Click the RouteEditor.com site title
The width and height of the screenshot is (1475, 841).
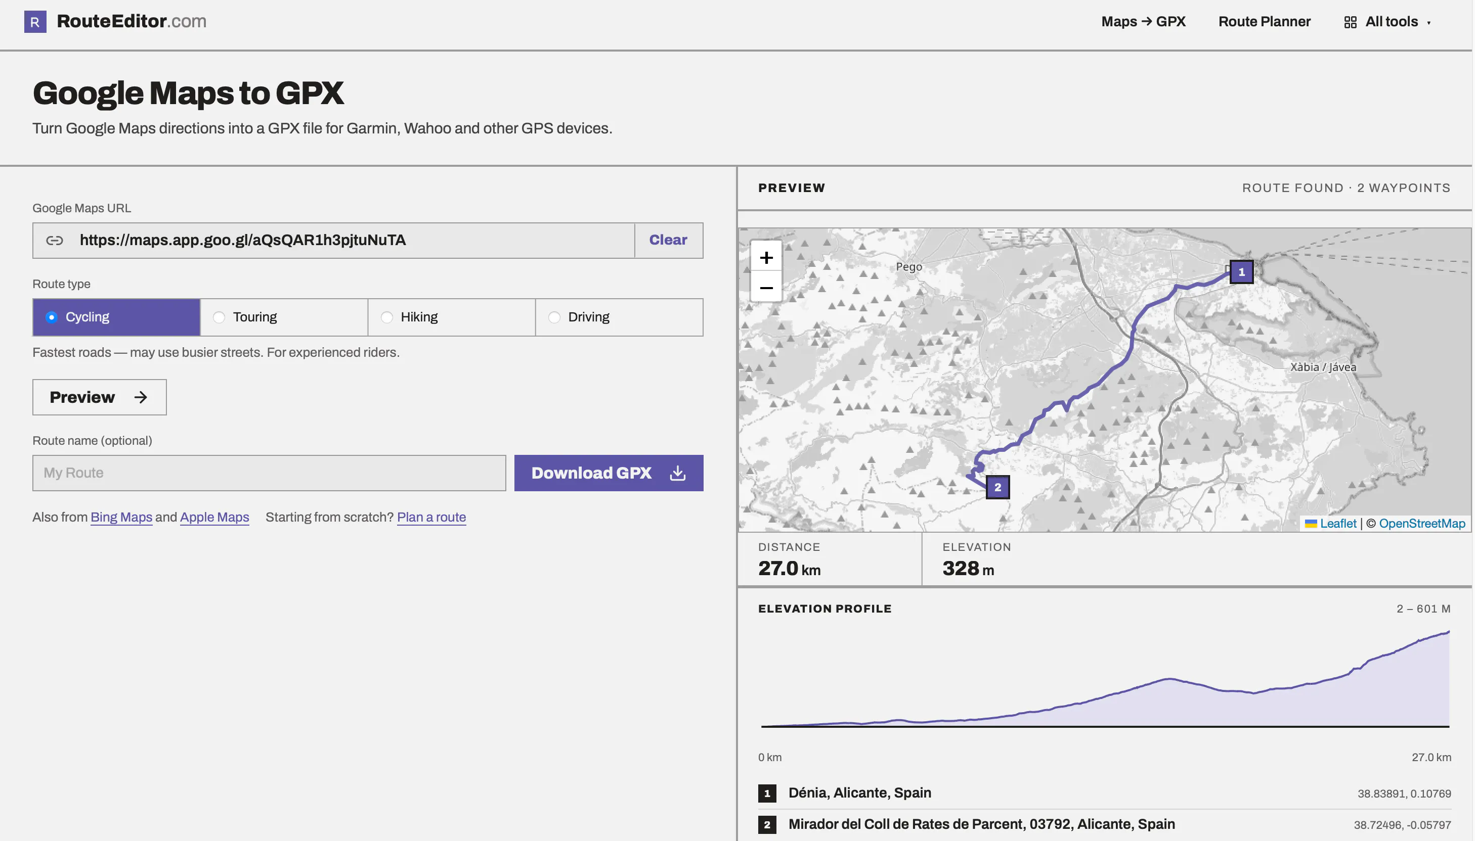click(x=131, y=21)
